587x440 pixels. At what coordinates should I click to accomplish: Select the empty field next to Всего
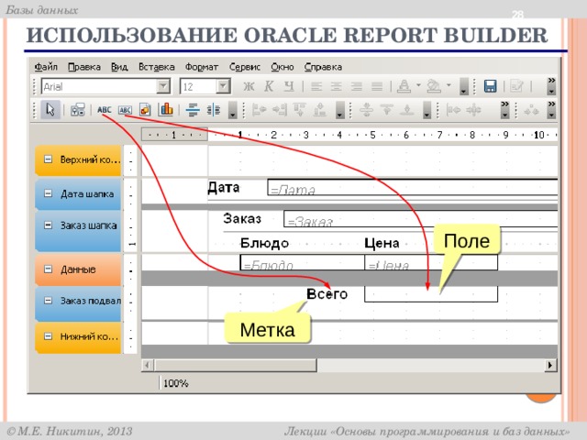point(431,294)
